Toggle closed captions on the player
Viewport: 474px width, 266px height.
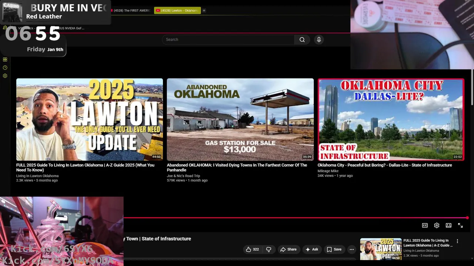click(425, 225)
